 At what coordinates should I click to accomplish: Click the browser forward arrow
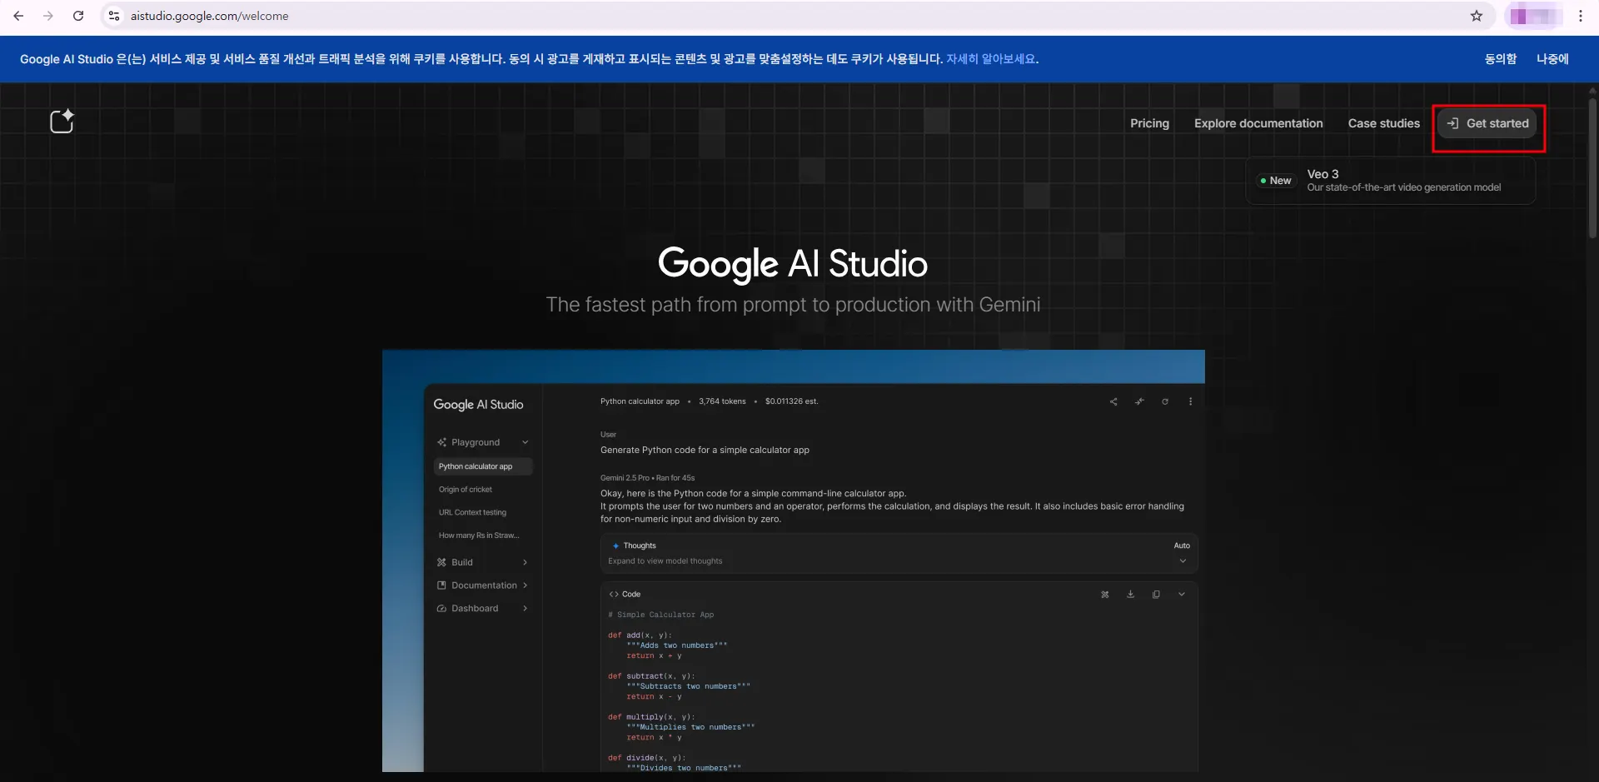click(x=48, y=16)
